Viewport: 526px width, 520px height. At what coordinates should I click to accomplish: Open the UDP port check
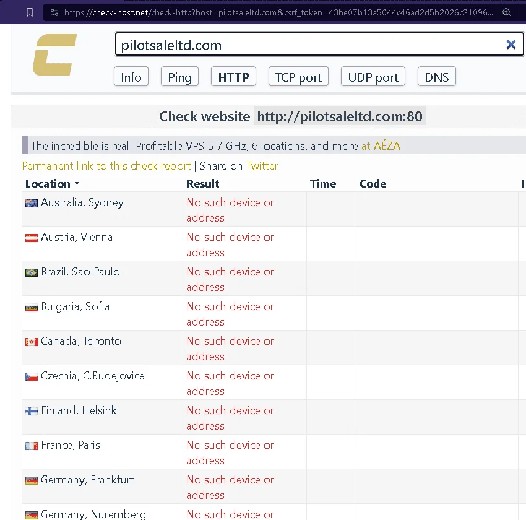tap(373, 77)
